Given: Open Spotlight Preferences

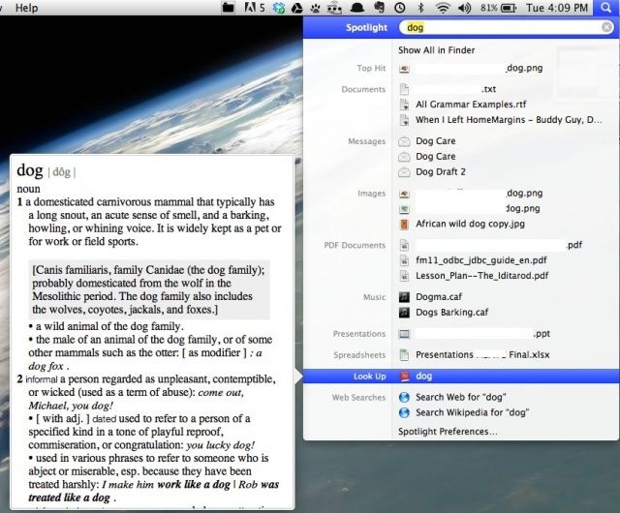Looking at the screenshot, I should pyautogui.click(x=448, y=431).
